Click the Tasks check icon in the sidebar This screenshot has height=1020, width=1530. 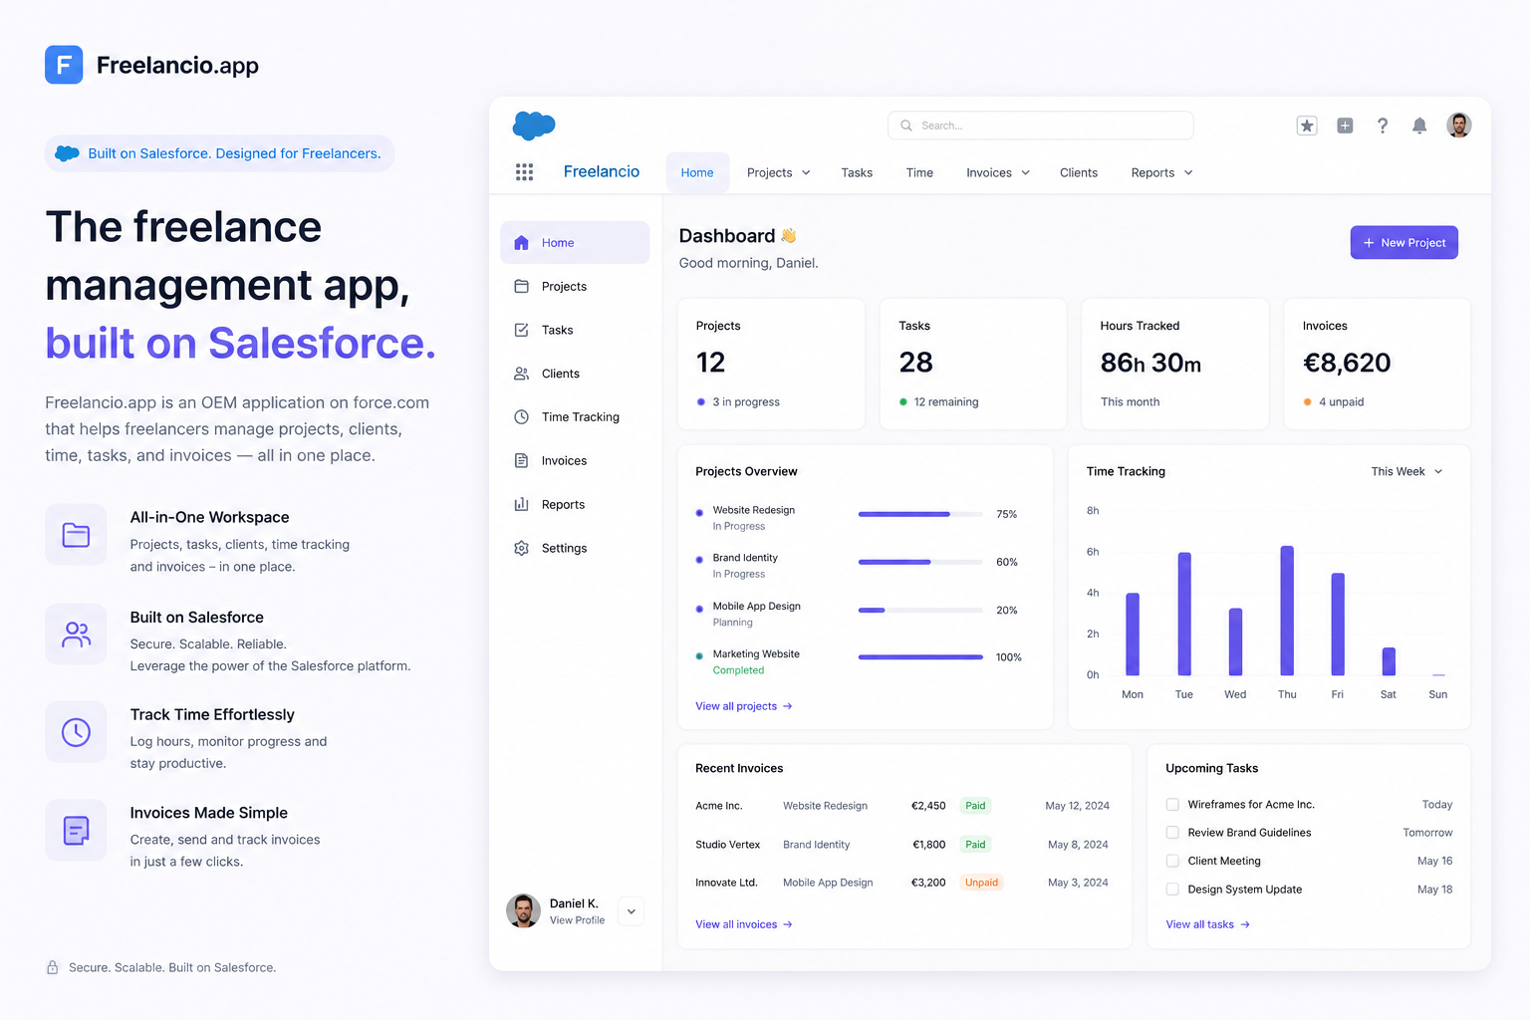(521, 330)
